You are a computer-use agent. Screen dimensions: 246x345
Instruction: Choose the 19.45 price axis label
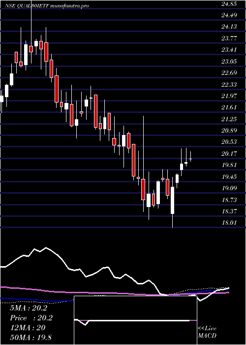click(x=229, y=176)
